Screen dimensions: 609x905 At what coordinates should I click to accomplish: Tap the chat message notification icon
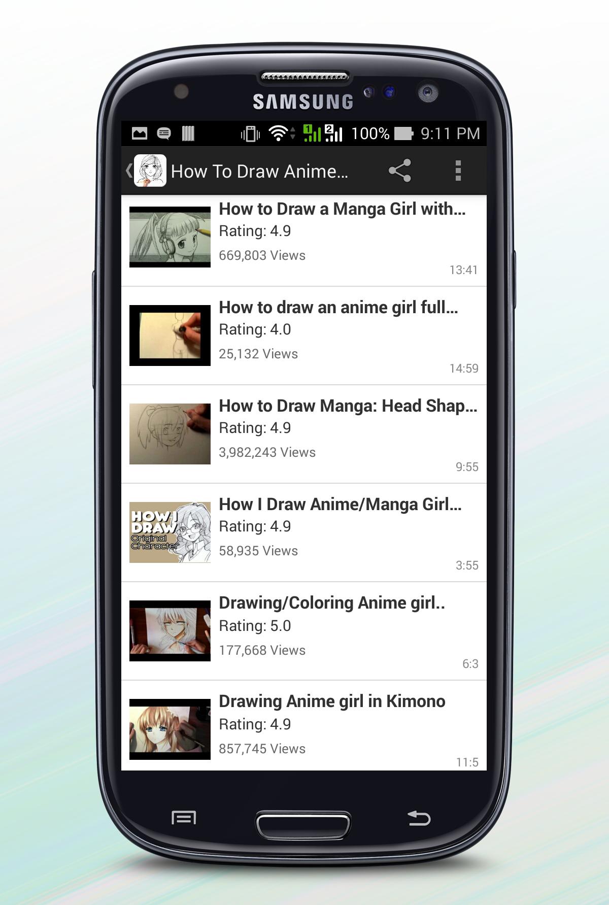(164, 133)
